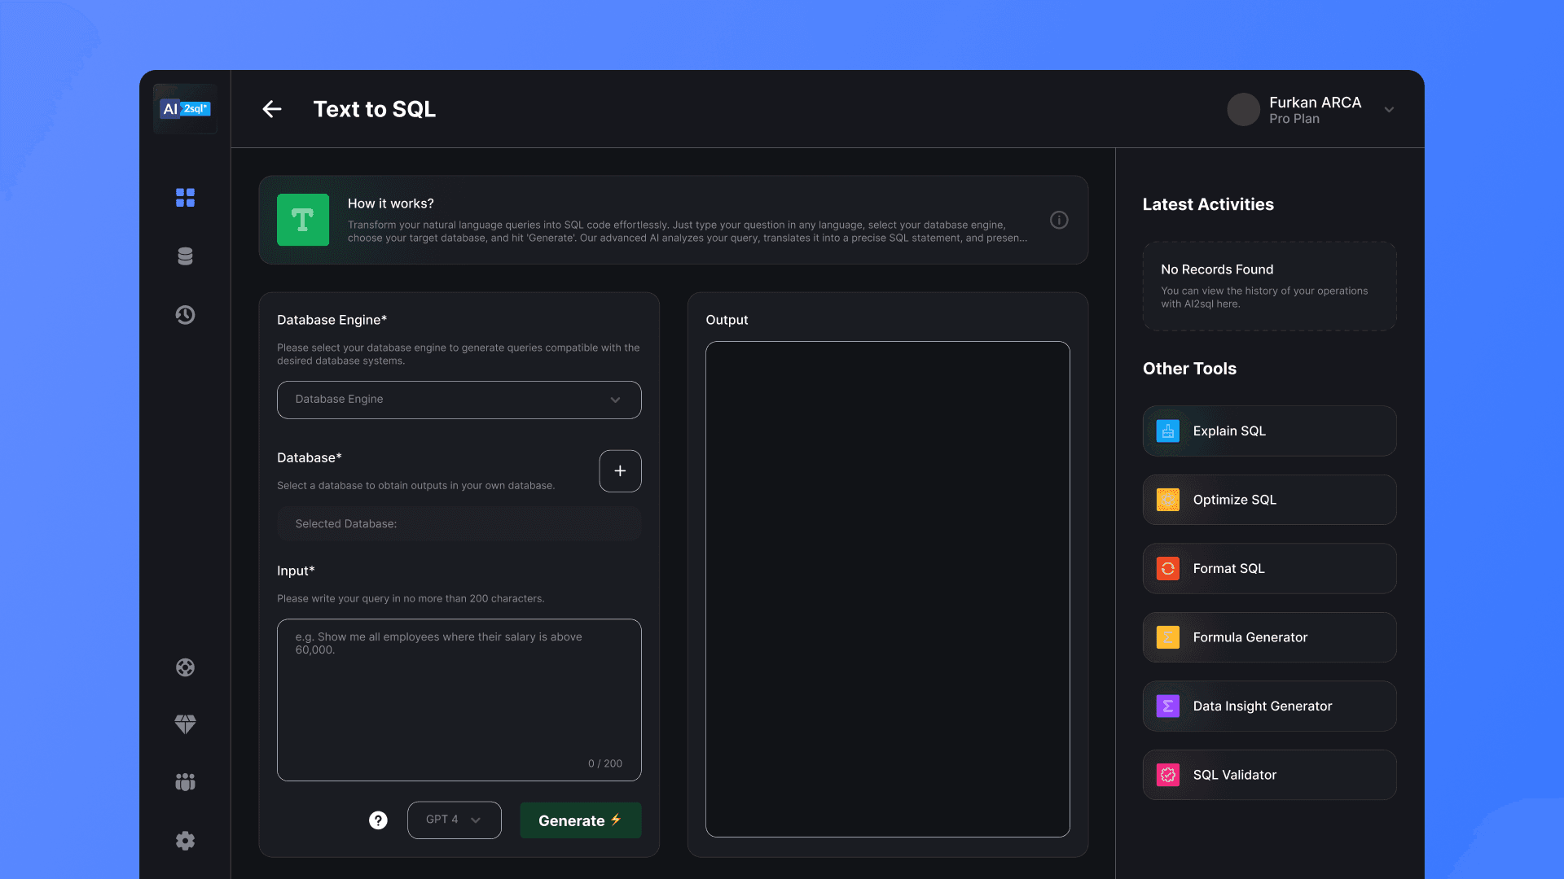Open the settings gear icon in sidebar
Image resolution: width=1564 pixels, height=879 pixels.
click(x=185, y=841)
